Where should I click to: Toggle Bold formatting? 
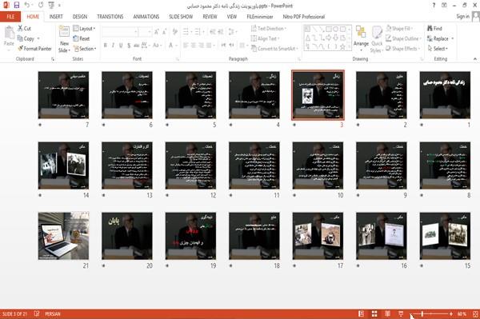(x=106, y=46)
